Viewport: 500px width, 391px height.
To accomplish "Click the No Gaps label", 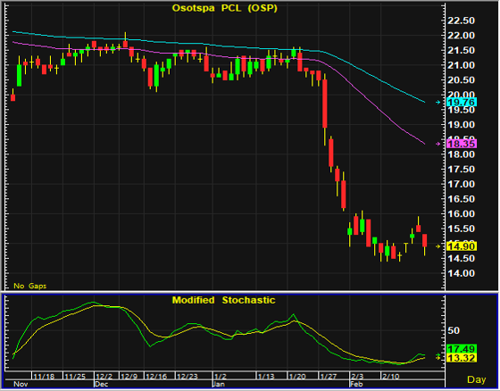I will [x=30, y=286].
